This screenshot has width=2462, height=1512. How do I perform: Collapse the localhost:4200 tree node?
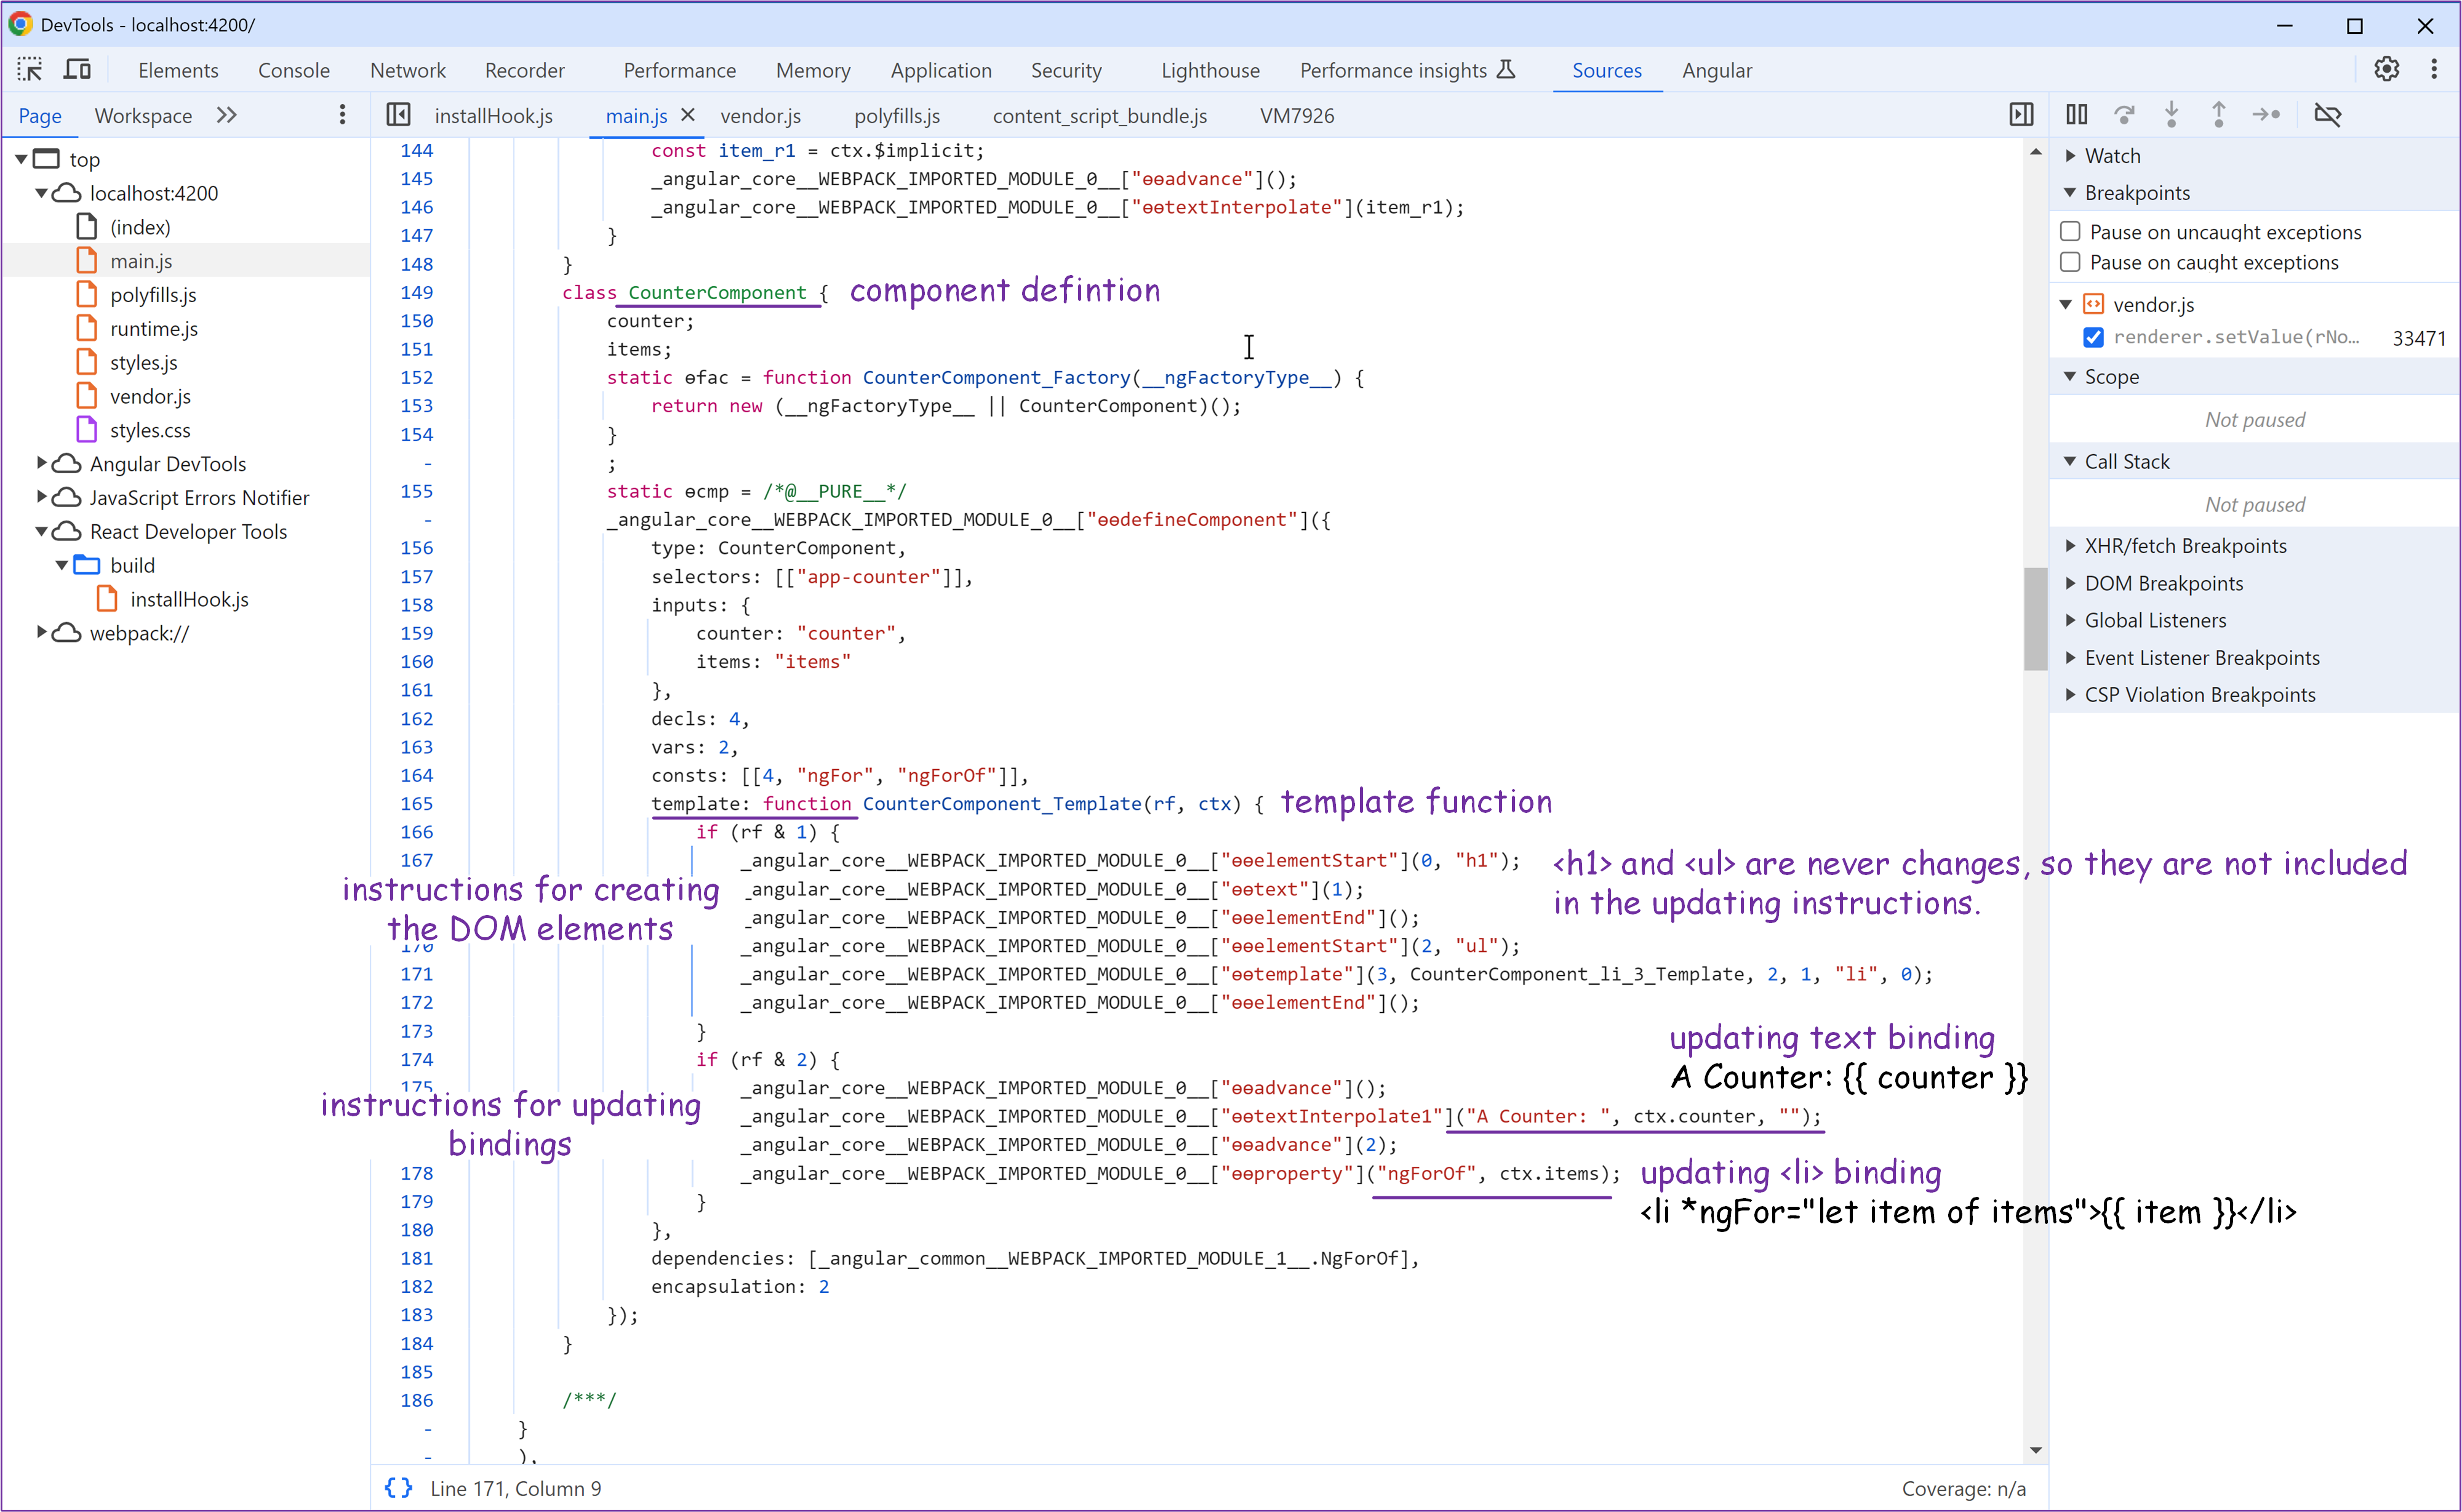[x=41, y=193]
